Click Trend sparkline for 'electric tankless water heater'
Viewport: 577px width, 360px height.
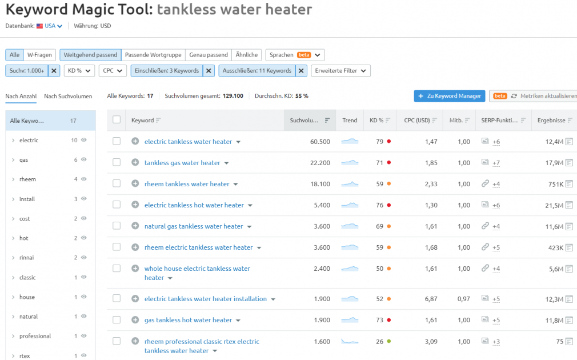pyautogui.click(x=350, y=141)
